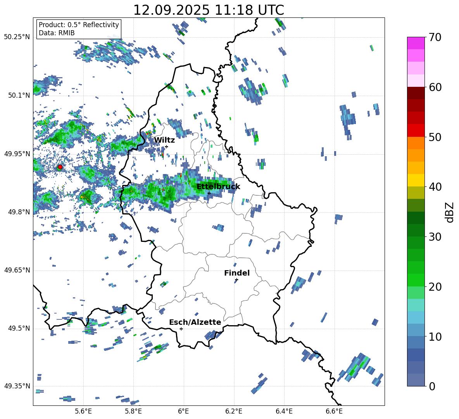Click the 5.8°E longitude label

pyautogui.click(x=133, y=411)
